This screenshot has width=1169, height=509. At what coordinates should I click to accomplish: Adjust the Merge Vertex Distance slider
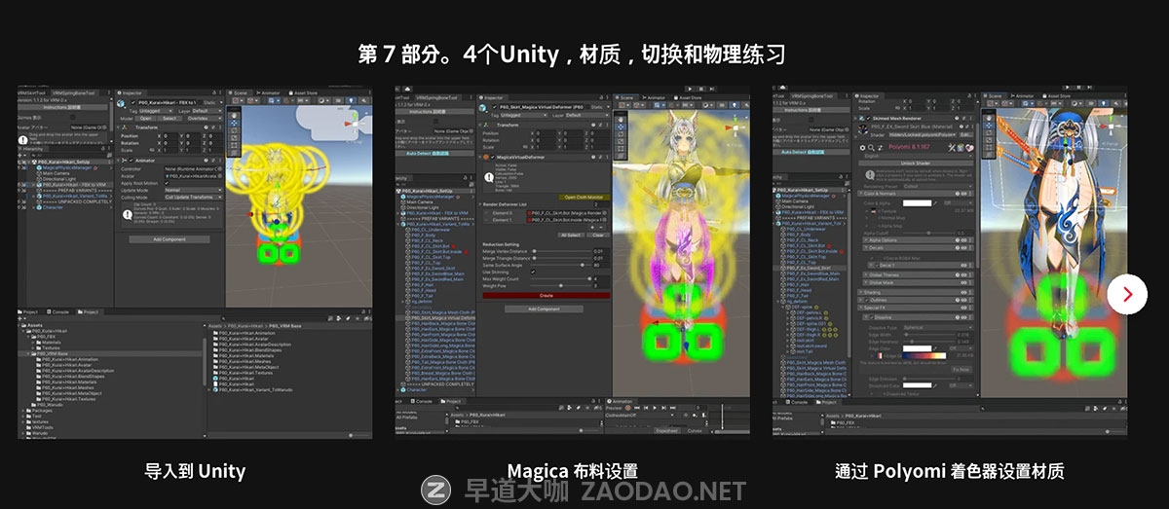(x=561, y=251)
